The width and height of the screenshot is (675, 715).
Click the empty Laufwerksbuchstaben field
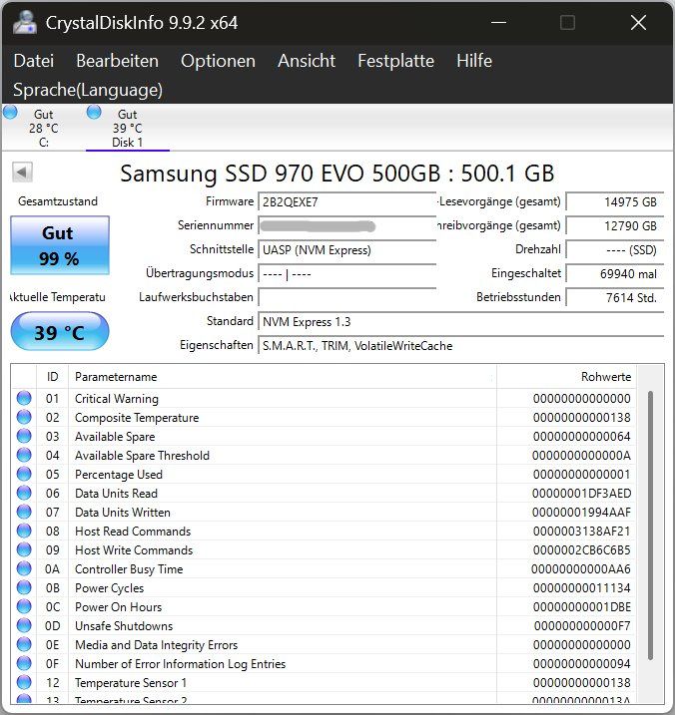[347, 298]
